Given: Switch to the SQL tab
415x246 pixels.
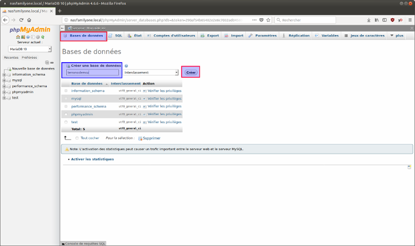Looking at the screenshot, I should click(116, 36).
